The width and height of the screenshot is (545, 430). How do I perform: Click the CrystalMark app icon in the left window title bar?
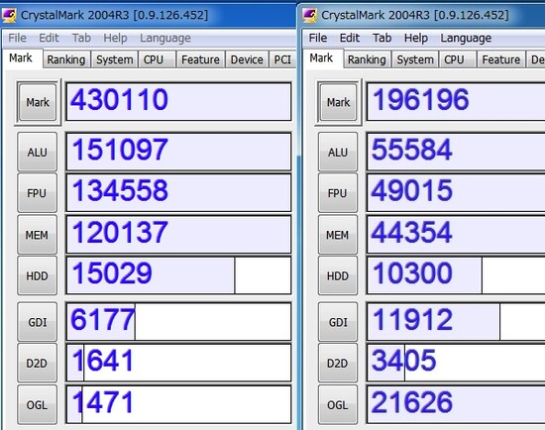click(9, 16)
